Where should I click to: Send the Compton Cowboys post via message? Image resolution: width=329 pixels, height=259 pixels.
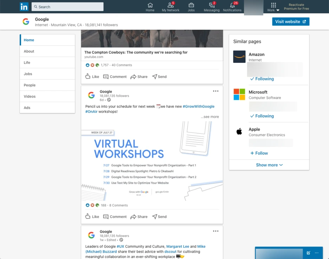click(159, 77)
